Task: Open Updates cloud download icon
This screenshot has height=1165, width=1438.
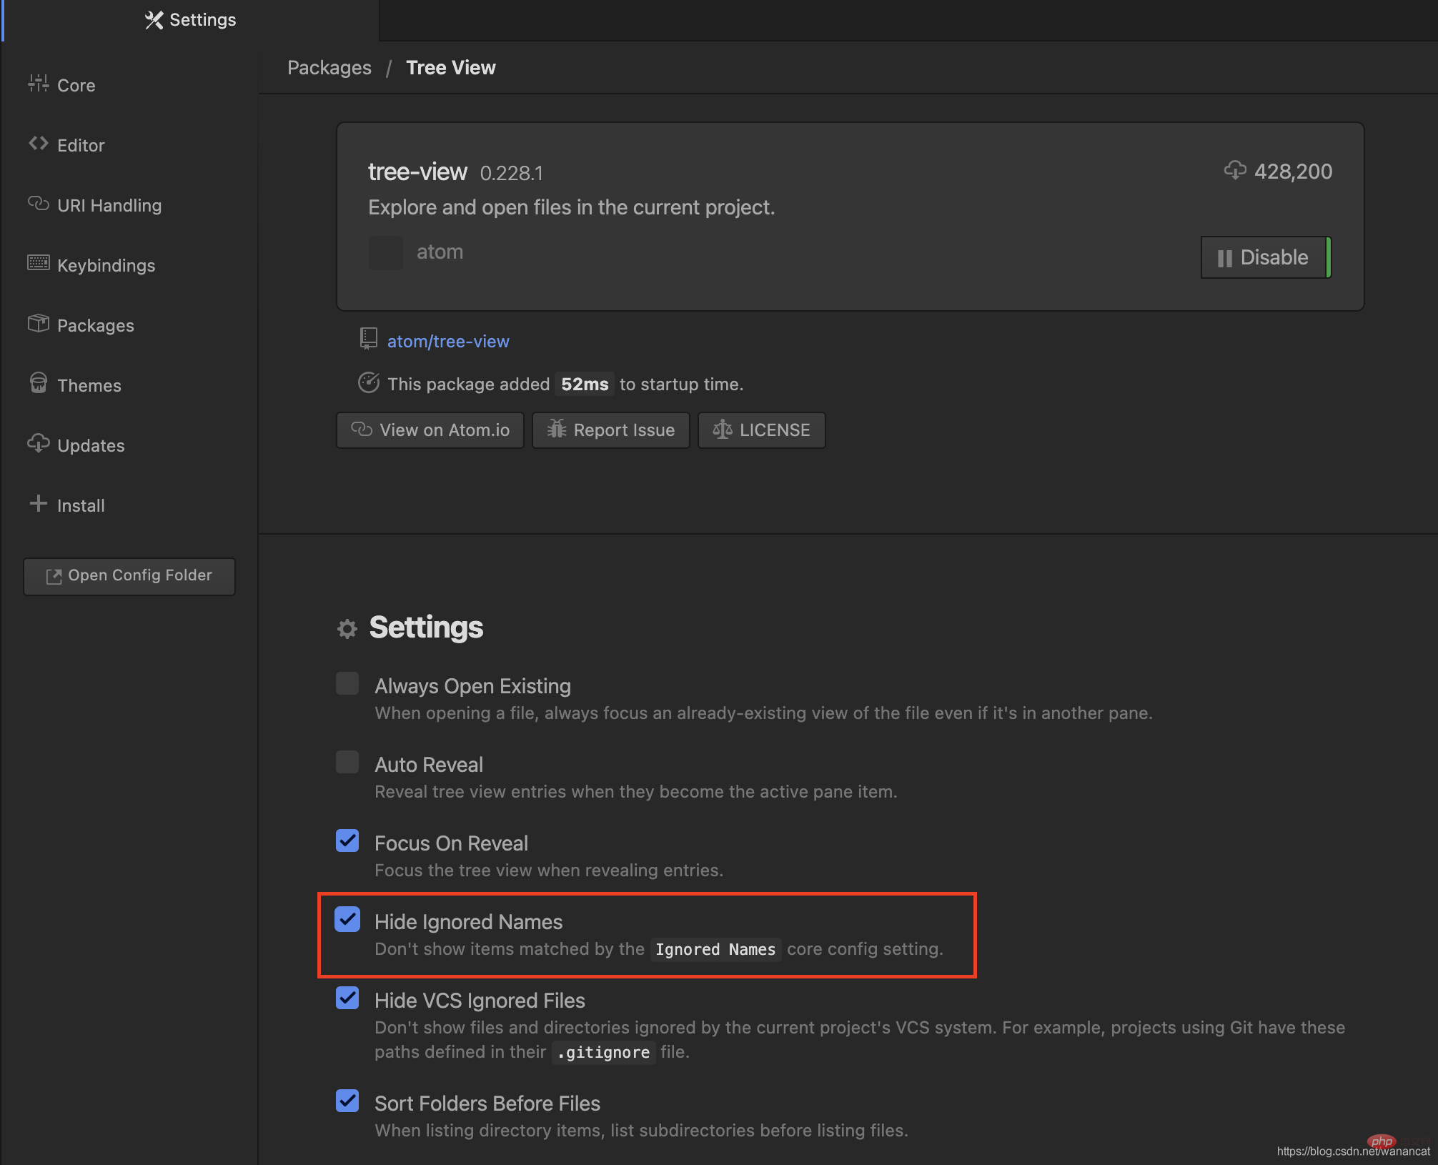Action: [x=38, y=444]
